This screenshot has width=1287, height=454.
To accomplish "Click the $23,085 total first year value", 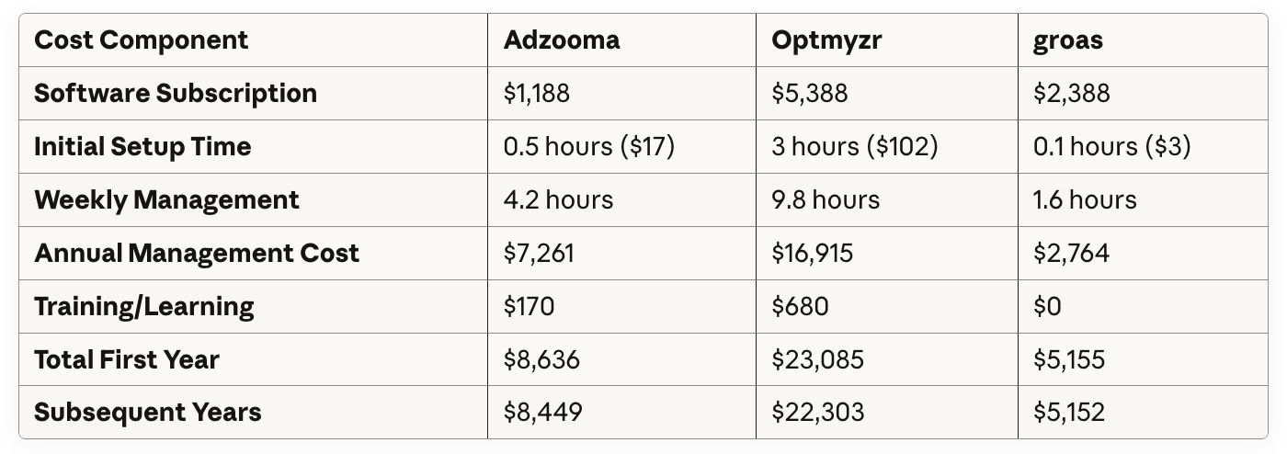I will [818, 359].
